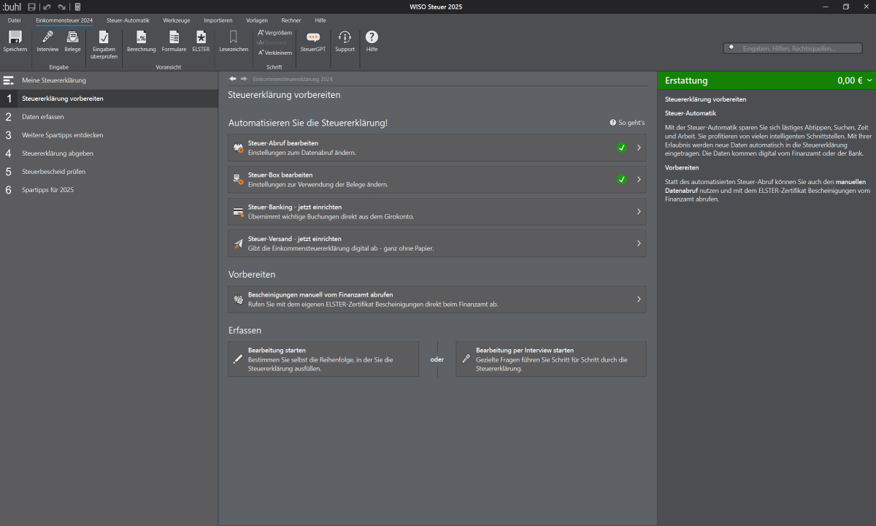Image resolution: width=876 pixels, height=526 pixels.
Task: Expand the Erstattung amount dropdown
Action: point(869,80)
